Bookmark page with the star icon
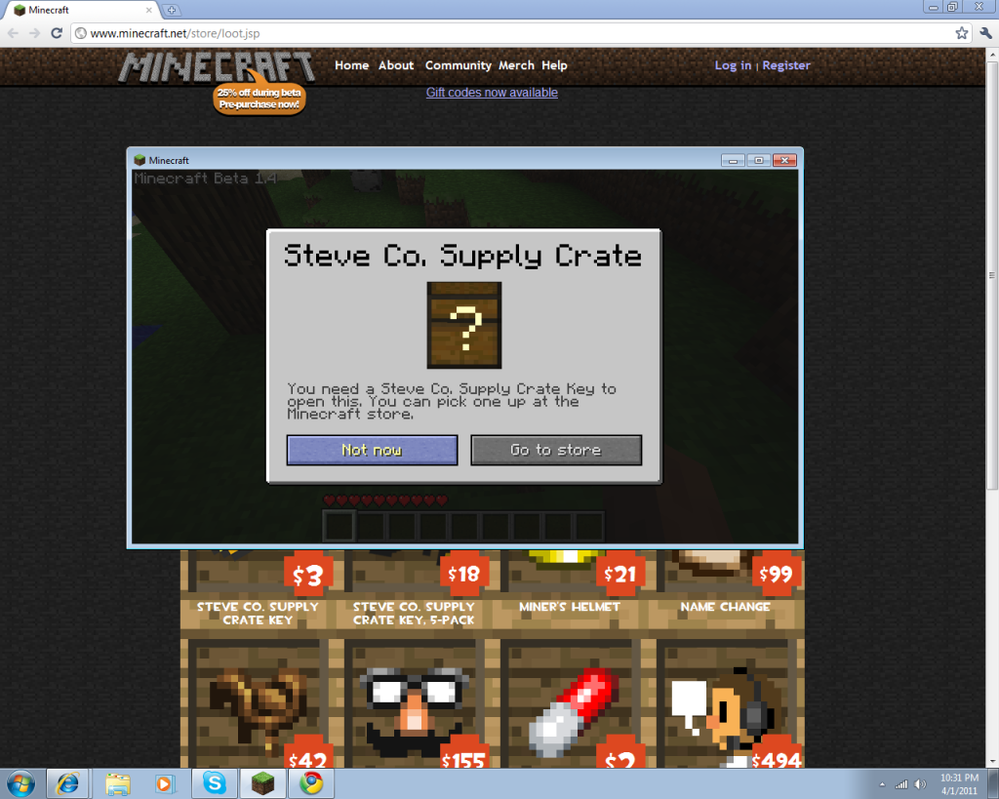 point(961,33)
